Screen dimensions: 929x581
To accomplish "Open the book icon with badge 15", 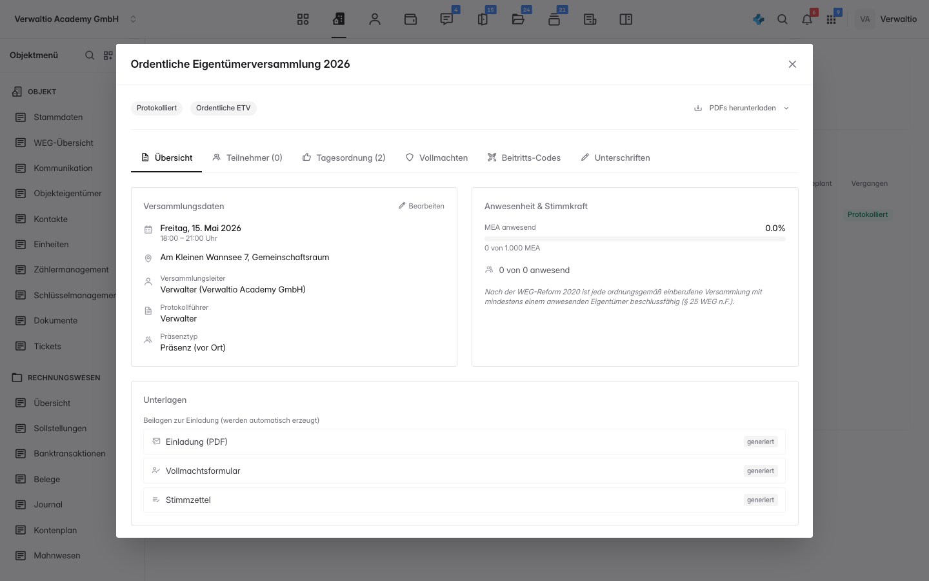I will 483,19.
